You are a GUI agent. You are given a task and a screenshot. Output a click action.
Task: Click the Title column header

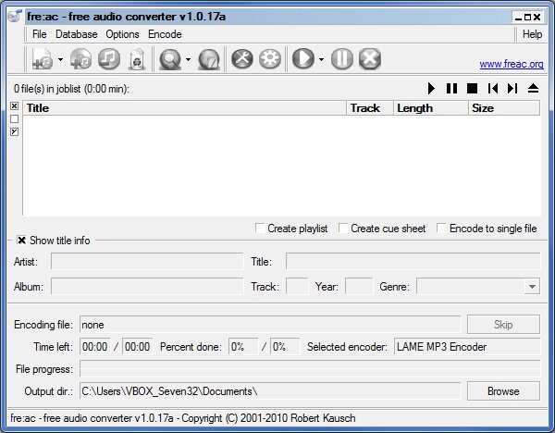184,107
